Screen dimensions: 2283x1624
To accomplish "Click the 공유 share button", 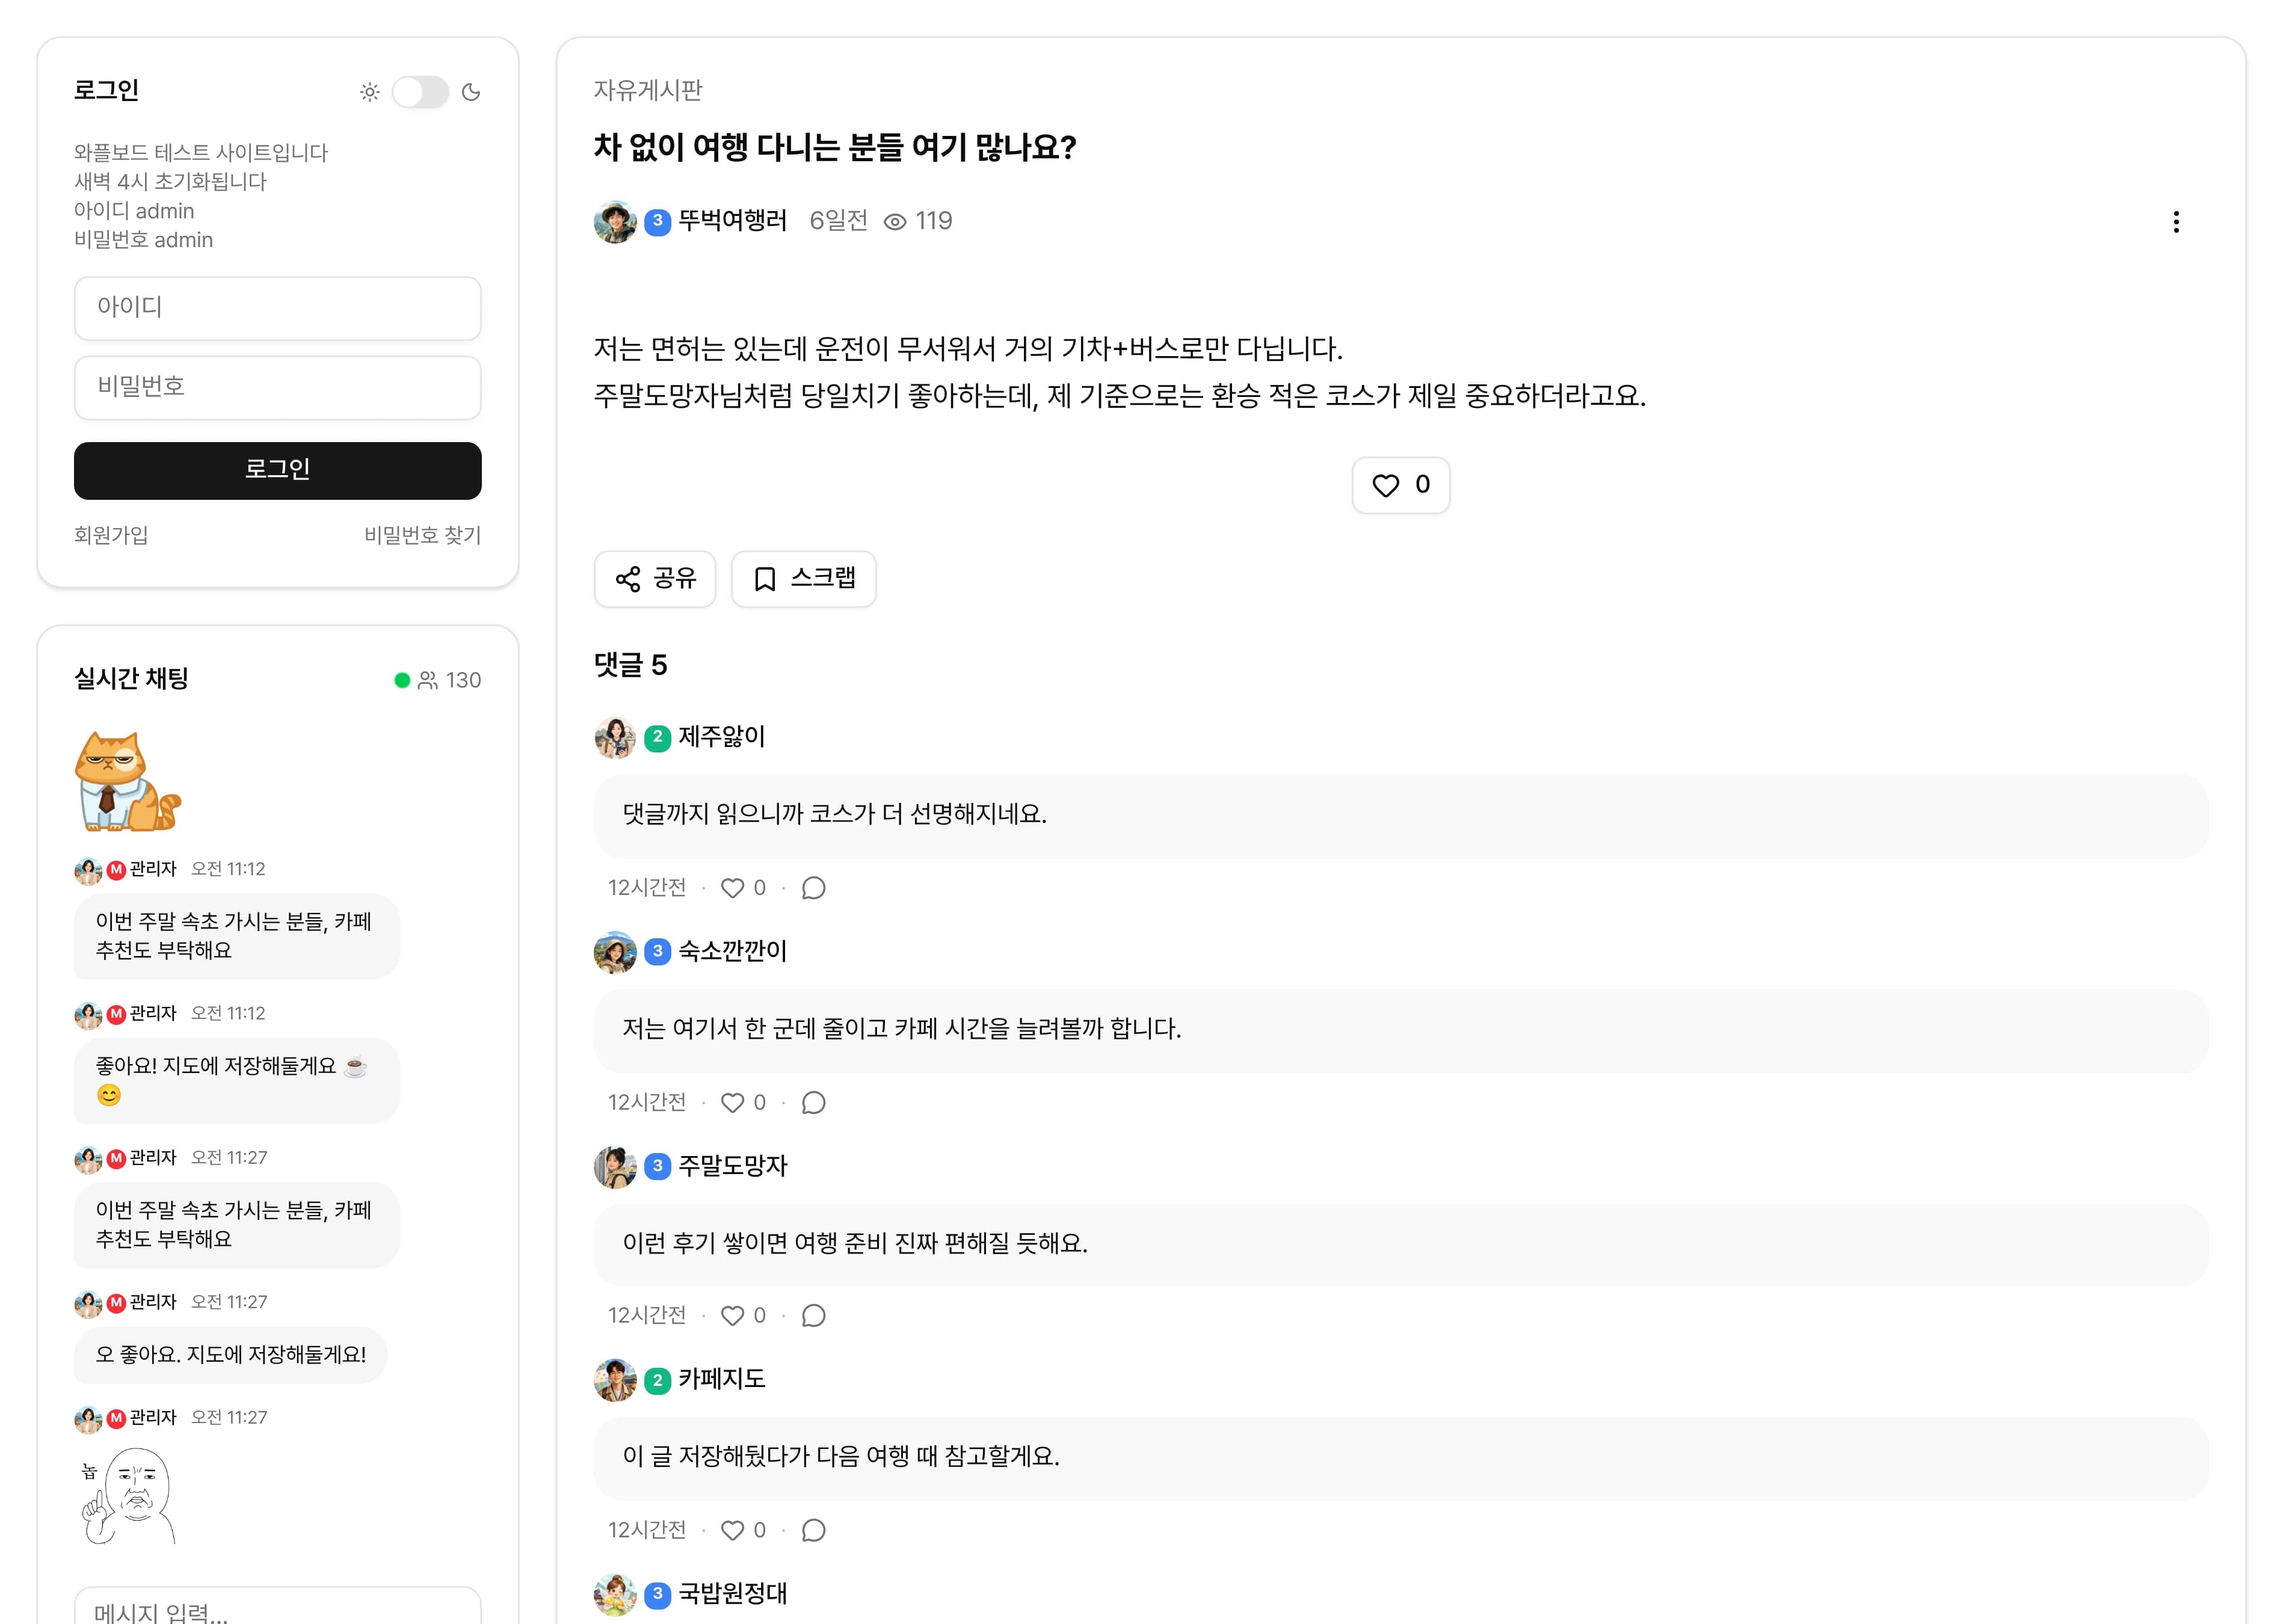I will click(655, 578).
